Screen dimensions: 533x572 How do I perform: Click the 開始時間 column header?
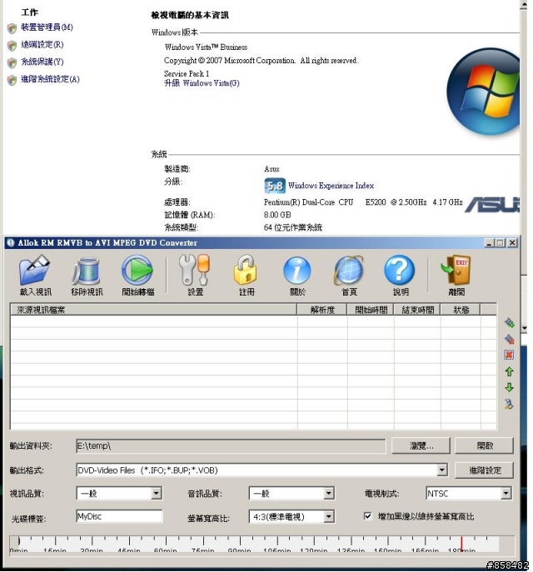click(x=371, y=310)
